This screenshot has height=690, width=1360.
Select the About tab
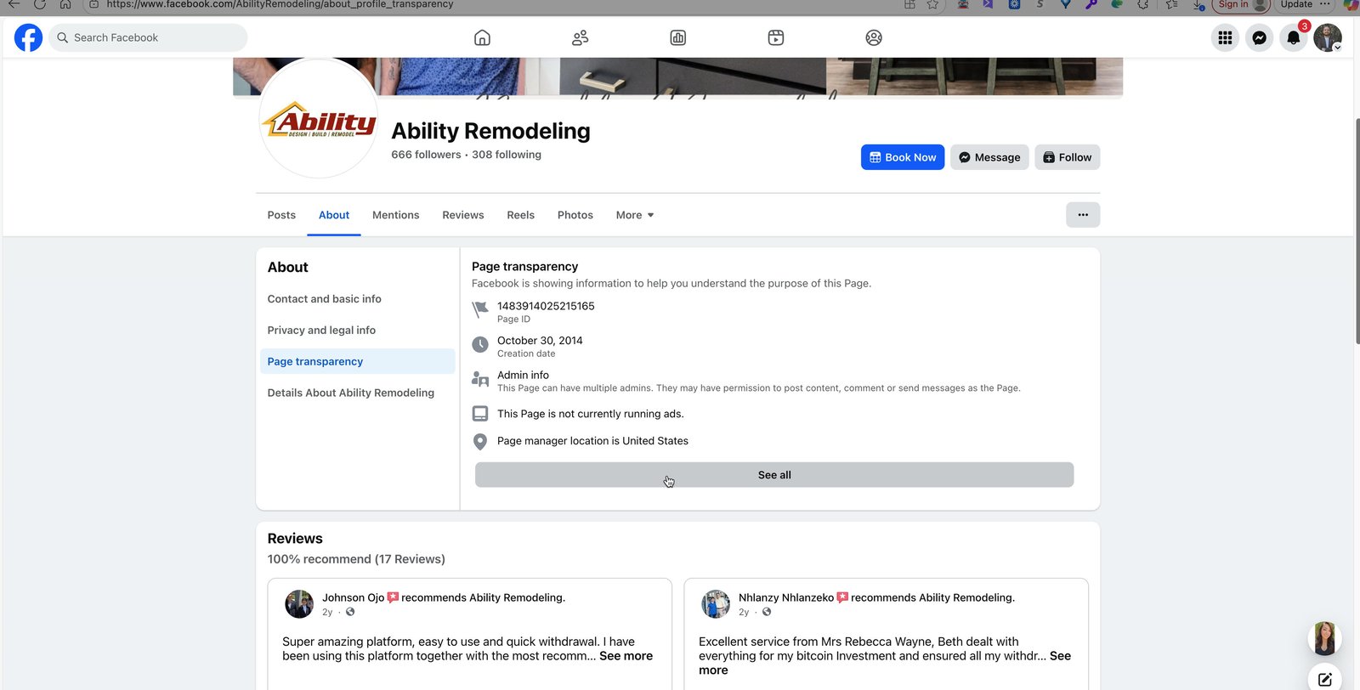pos(334,215)
